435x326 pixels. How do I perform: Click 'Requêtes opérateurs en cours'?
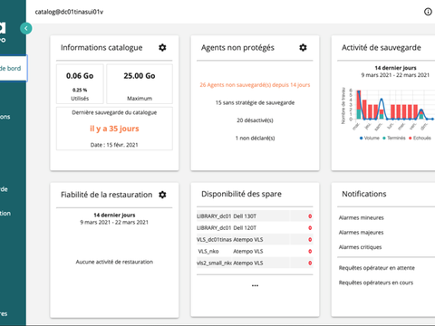(x=376, y=283)
